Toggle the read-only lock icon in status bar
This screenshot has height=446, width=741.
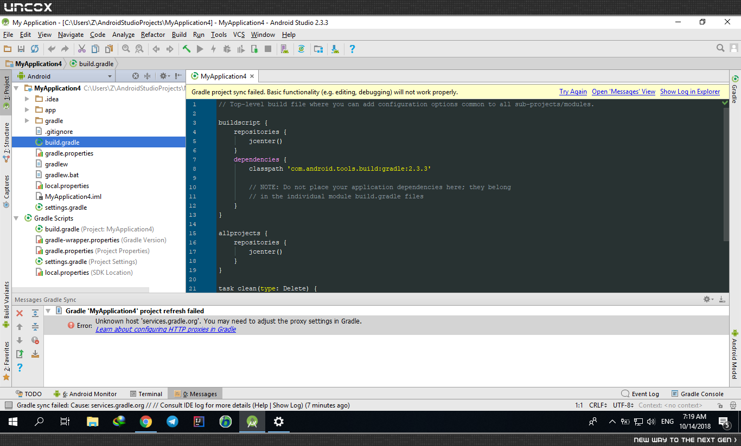[x=720, y=405]
